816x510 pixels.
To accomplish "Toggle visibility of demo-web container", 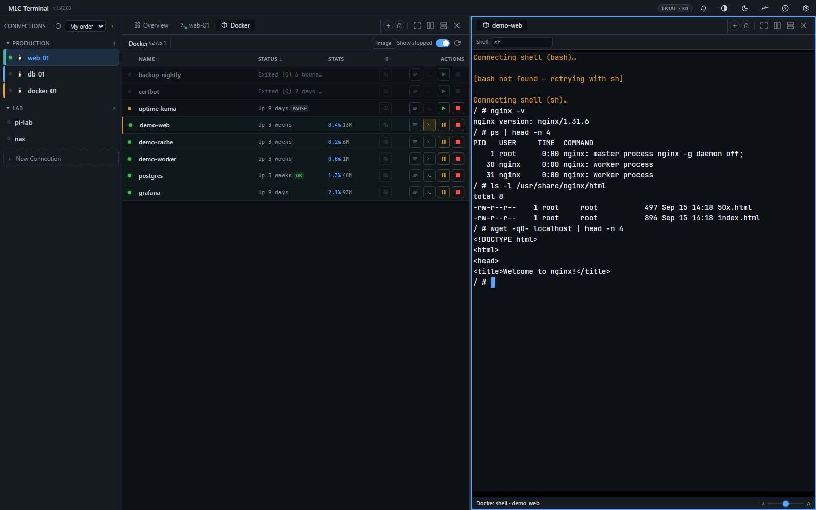I will click(x=386, y=125).
